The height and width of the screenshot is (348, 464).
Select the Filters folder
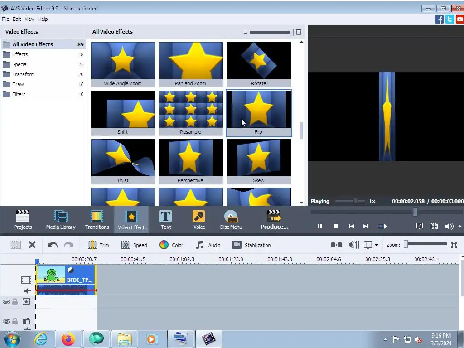(x=43, y=94)
